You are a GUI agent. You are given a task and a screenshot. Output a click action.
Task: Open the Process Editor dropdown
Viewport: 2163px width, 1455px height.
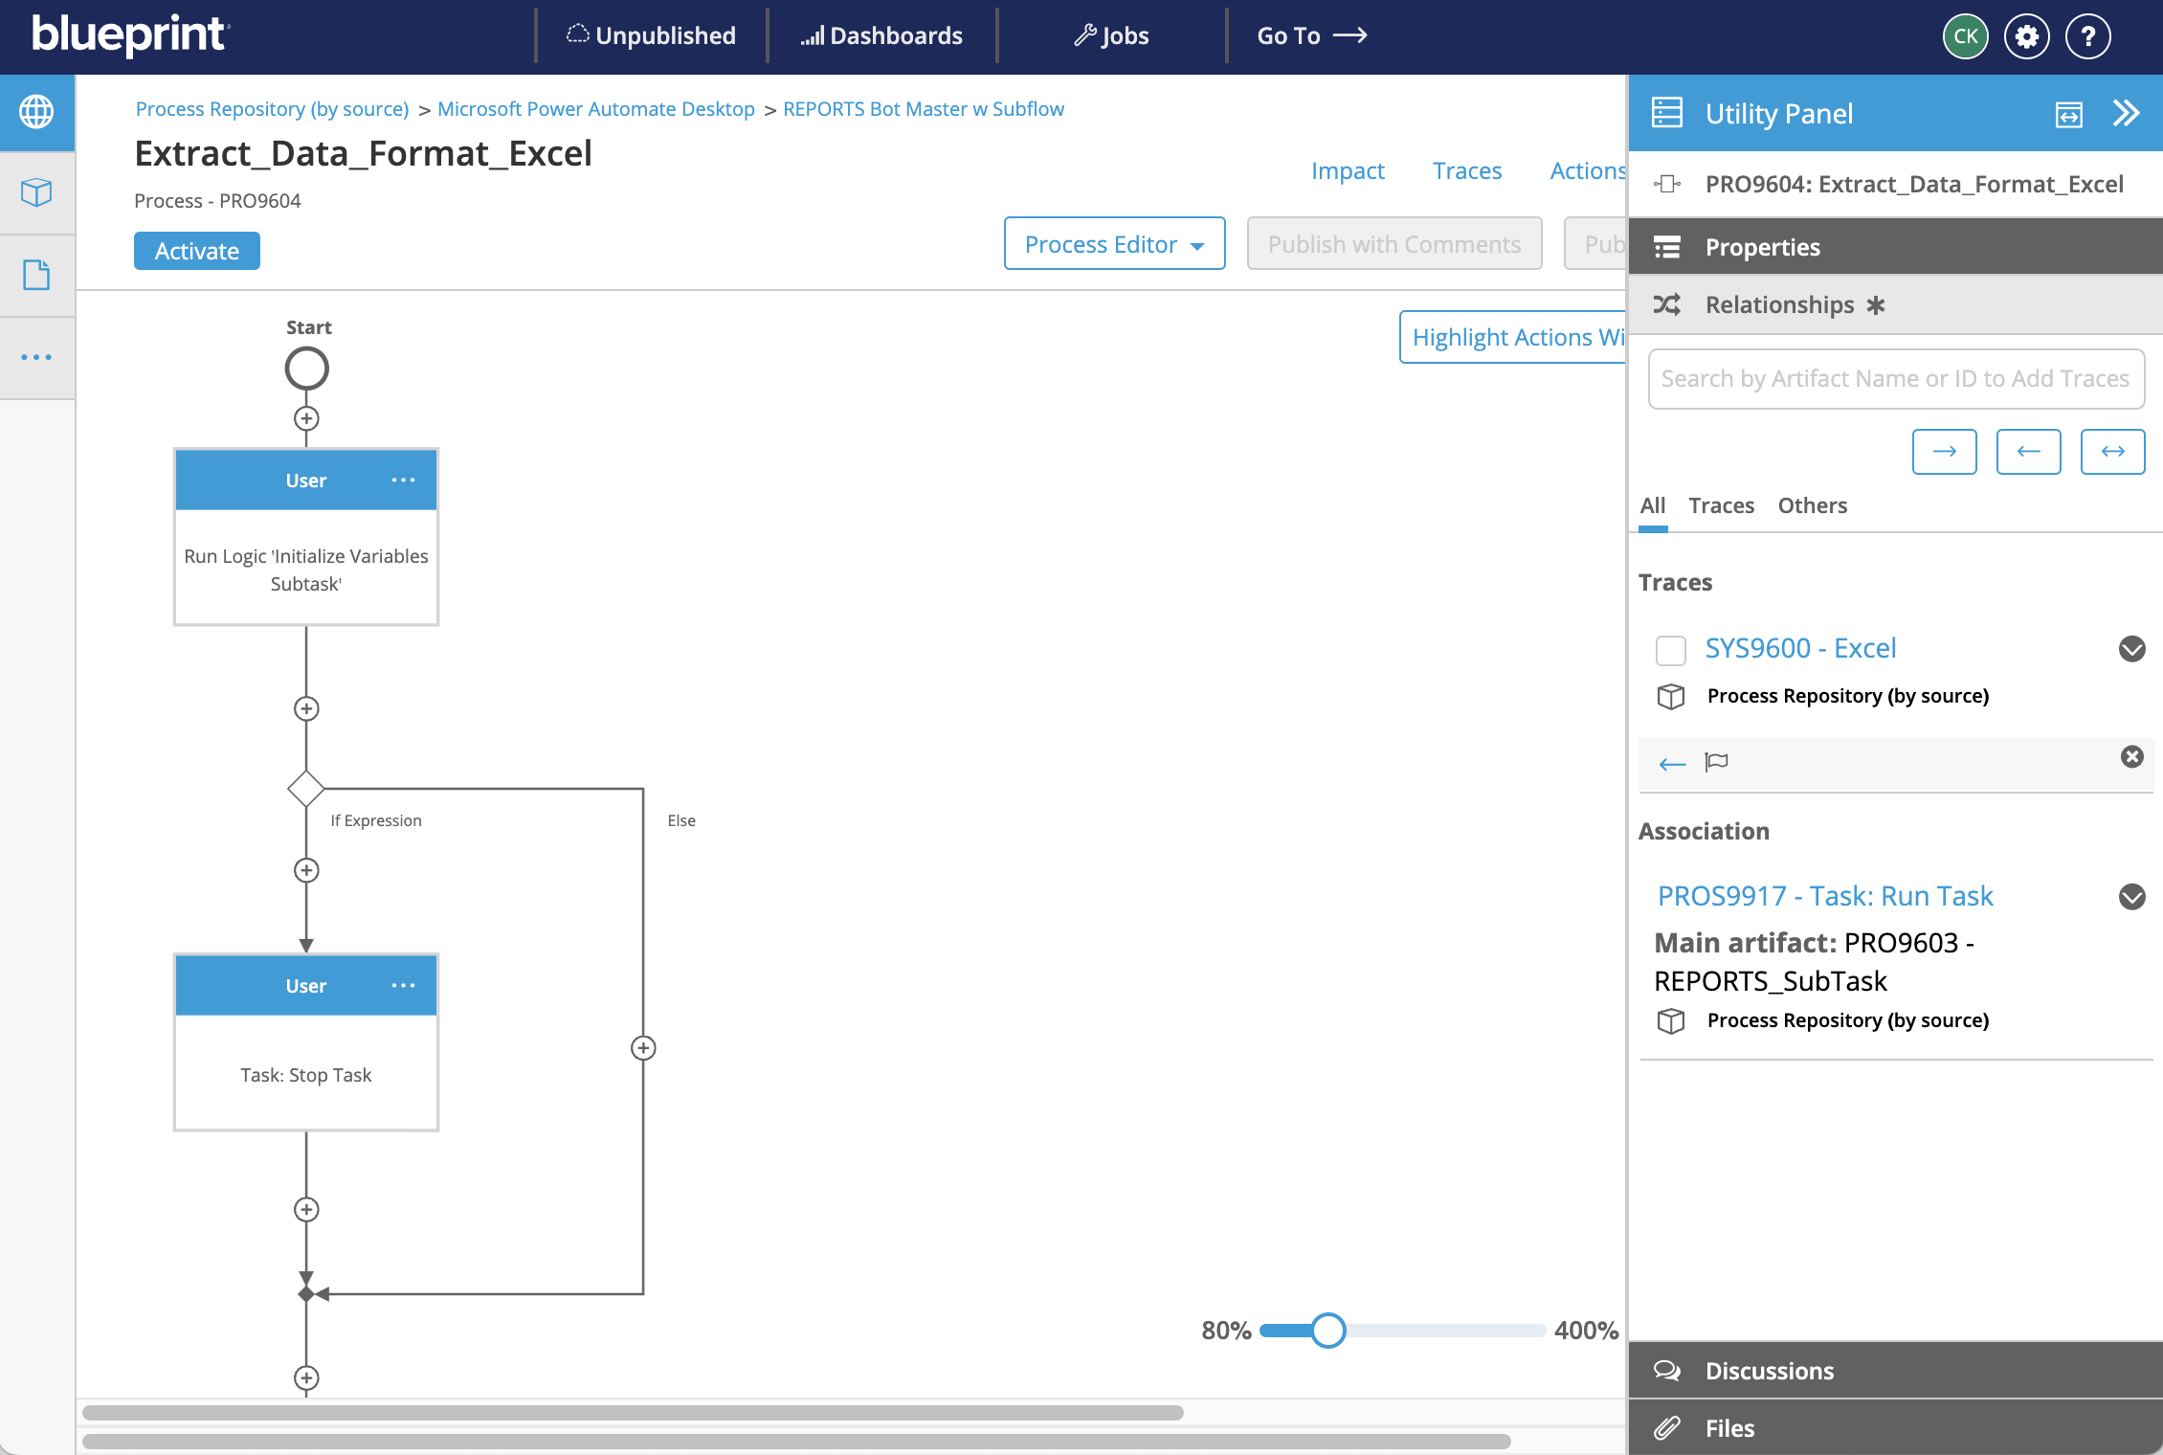tap(1114, 244)
